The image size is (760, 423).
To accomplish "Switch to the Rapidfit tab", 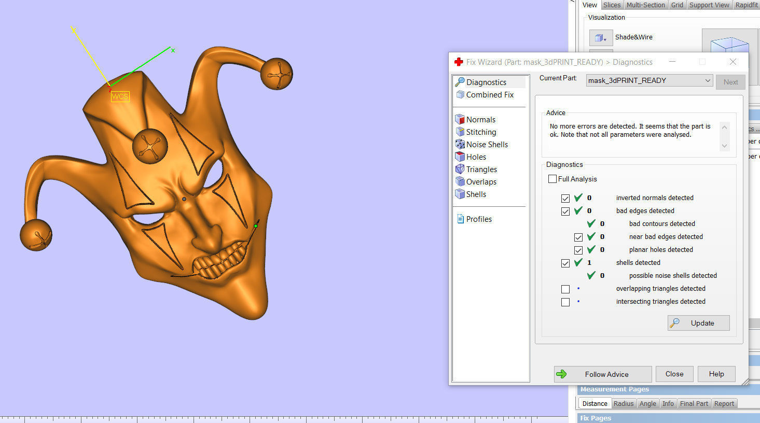I will (x=746, y=5).
